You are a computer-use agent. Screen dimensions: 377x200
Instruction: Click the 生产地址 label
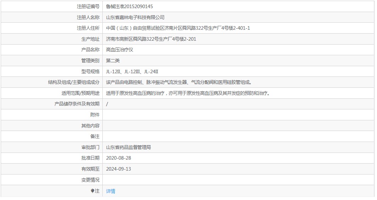click(x=90, y=39)
